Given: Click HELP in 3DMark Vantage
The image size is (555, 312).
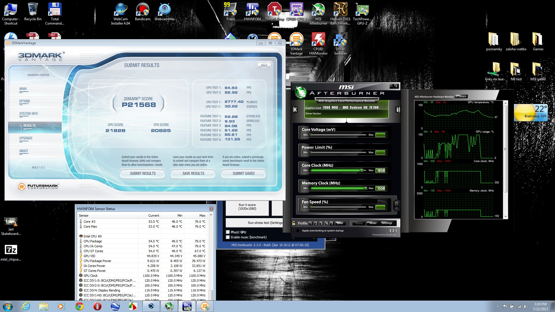Looking at the screenshot, I should click(264, 65).
